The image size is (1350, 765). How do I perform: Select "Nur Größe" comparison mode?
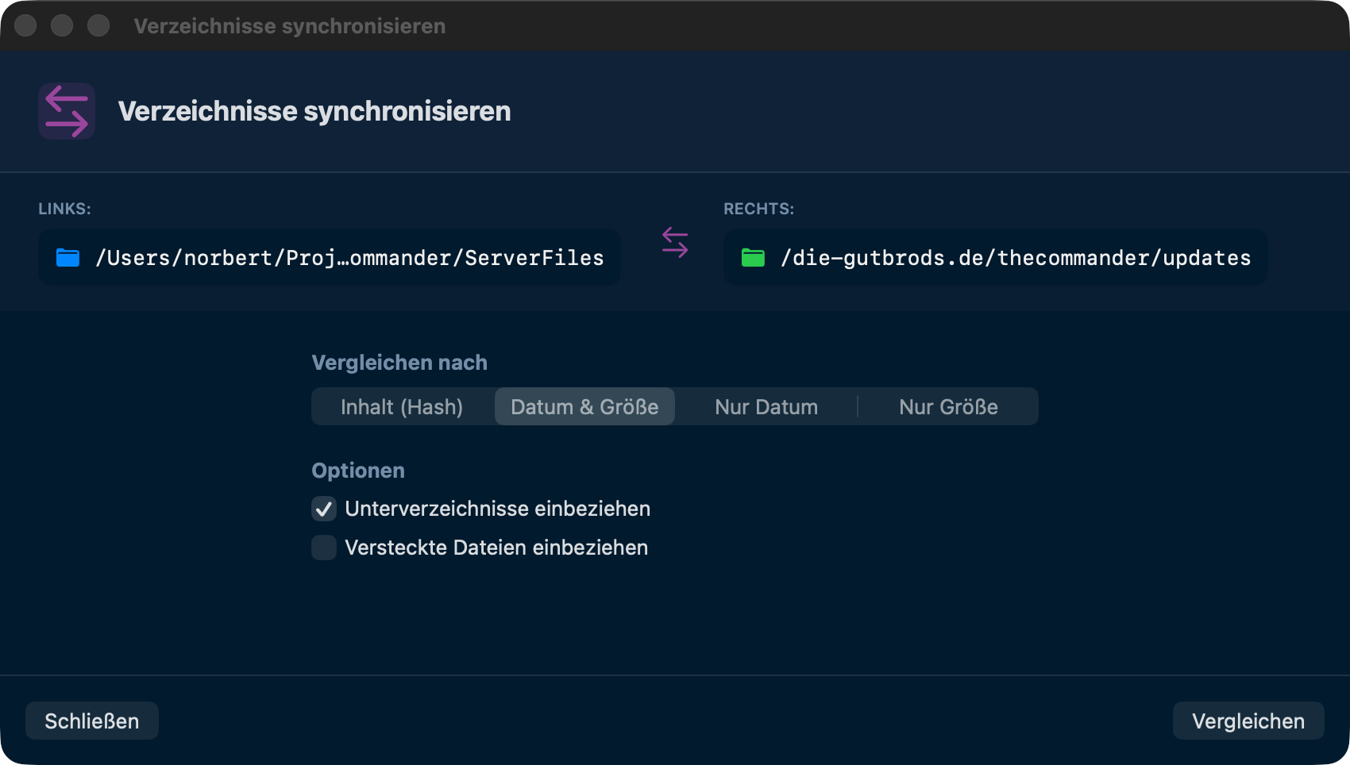(x=948, y=406)
